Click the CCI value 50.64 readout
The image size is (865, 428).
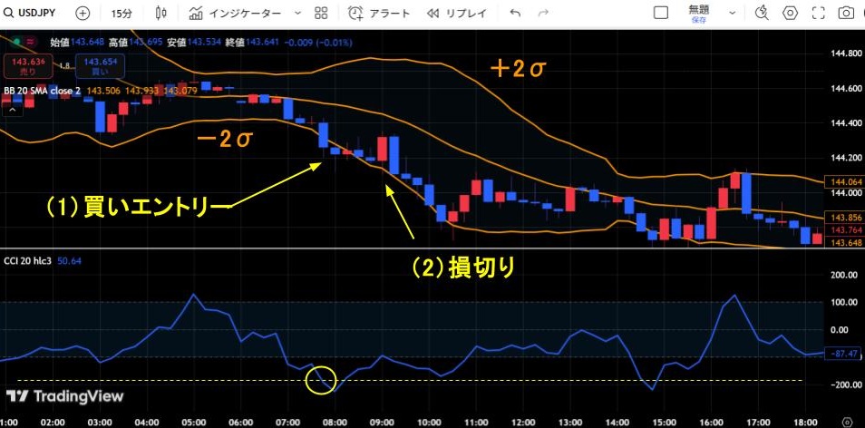(69, 261)
